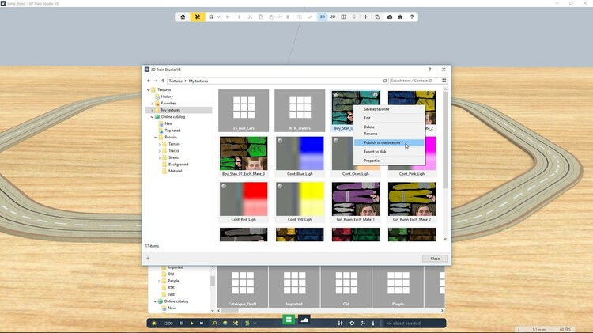
Task: Add a new texture with plus button
Action: (x=148, y=259)
